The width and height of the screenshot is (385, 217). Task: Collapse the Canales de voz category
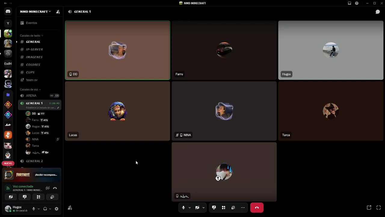point(30,90)
